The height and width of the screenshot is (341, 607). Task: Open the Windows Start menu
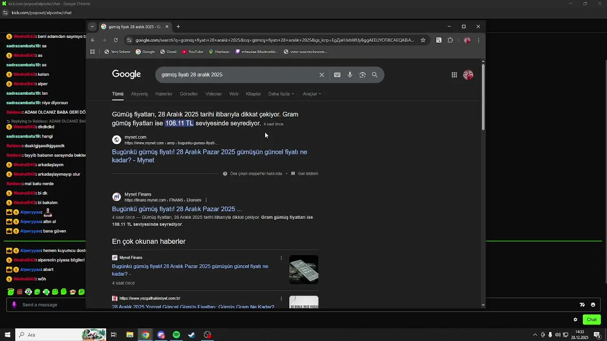click(x=7, y=335)
